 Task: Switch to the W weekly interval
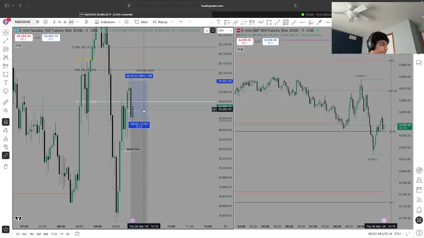coord(60,22)
